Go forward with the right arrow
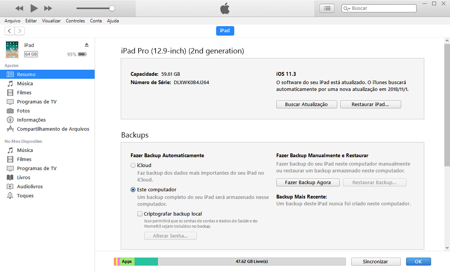This screenshot has height=272, width=450. coord(20,31)
